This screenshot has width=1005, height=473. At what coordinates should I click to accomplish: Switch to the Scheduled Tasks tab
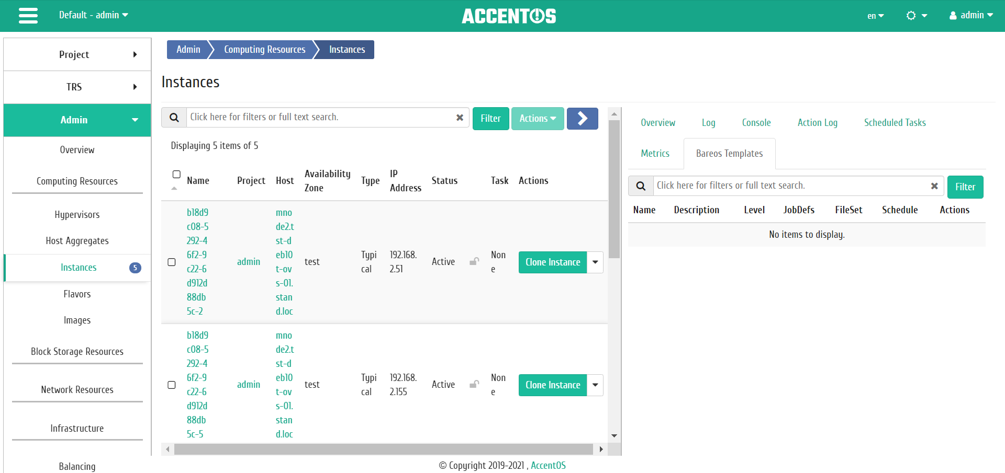click(895, 123)
